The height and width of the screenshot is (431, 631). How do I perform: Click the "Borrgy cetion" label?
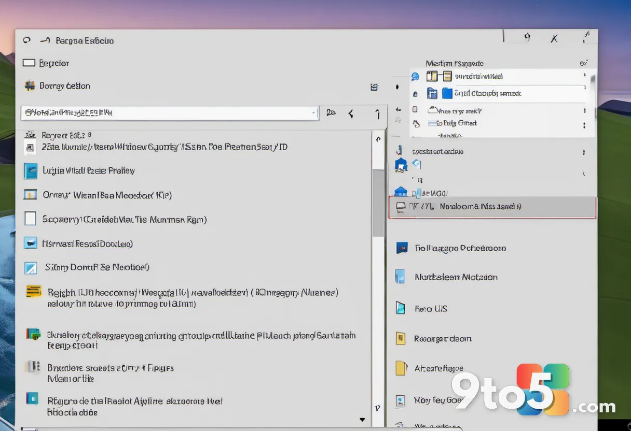[65, 86]
